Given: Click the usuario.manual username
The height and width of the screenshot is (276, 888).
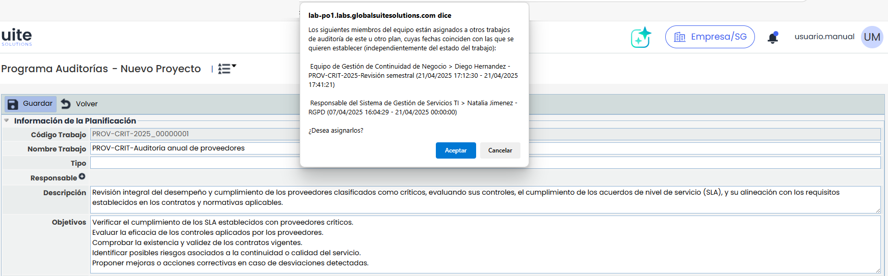Looking at the screenshot, I should [x=824, y=37].
